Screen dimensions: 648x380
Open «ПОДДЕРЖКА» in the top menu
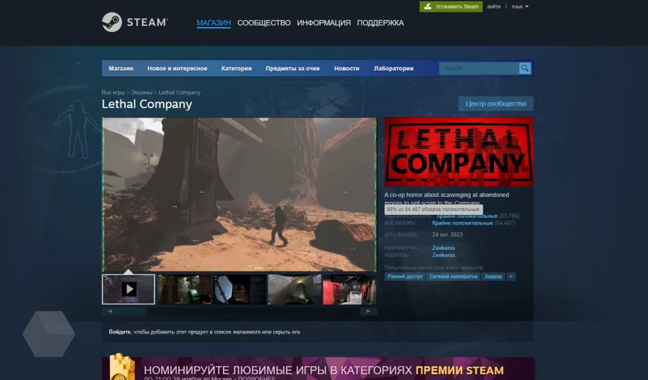point(380,23)
